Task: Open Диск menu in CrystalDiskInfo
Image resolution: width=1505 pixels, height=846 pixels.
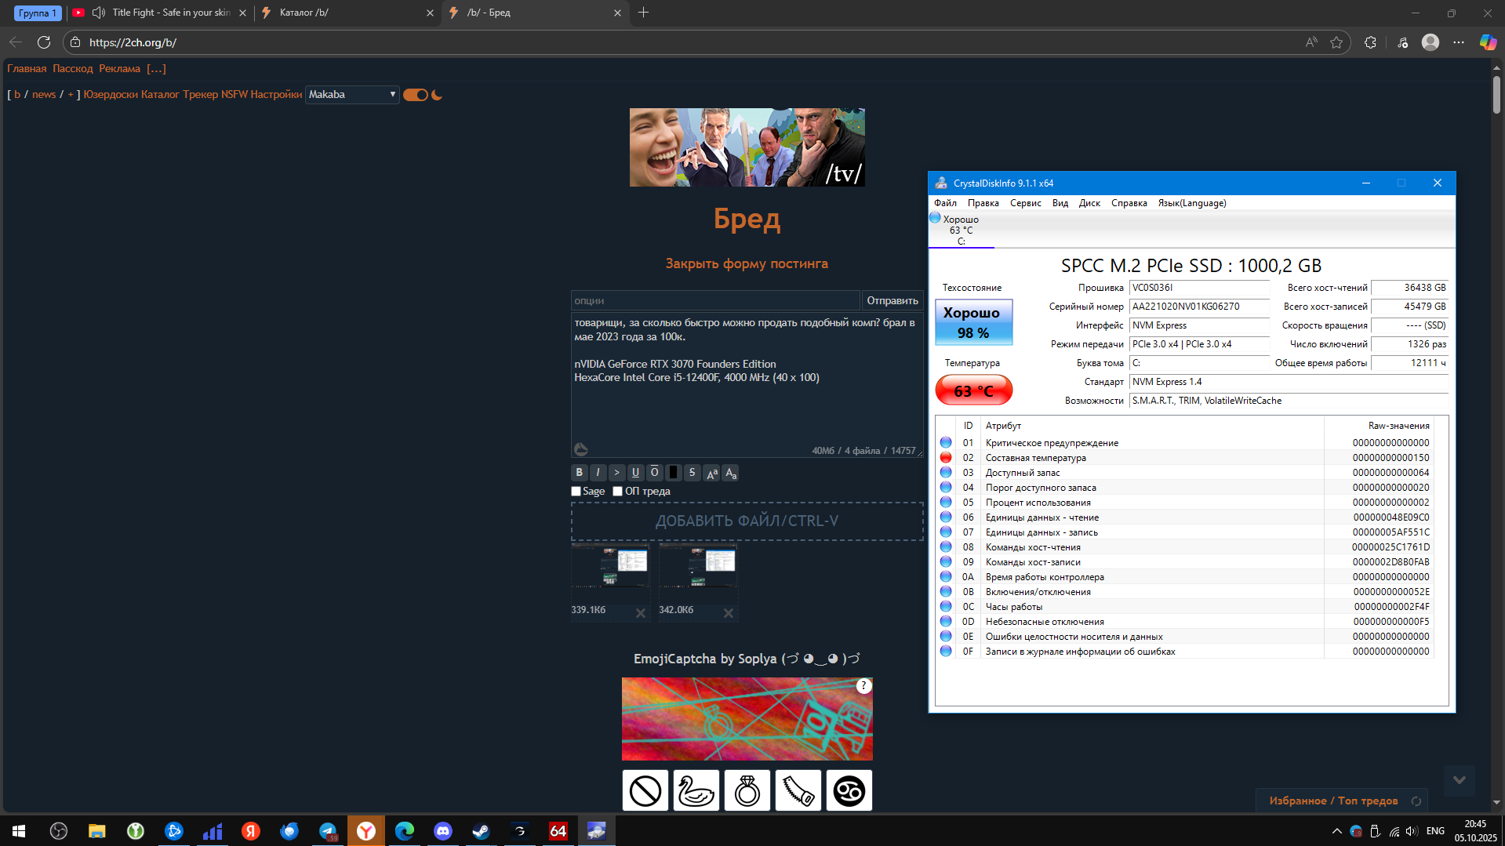Action: [x=1089, y=203]
